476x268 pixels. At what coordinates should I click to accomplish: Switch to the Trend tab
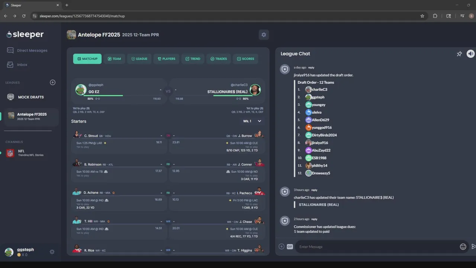[x=193, y=59]
